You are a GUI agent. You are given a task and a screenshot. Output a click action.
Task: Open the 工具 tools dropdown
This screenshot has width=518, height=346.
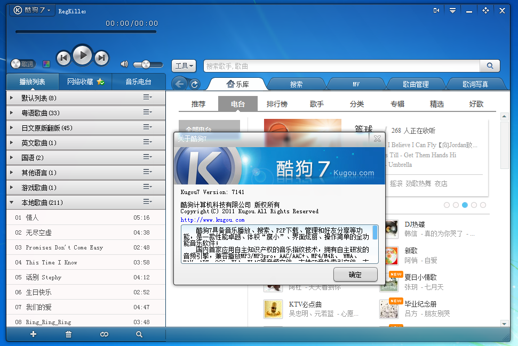(184, 66)
